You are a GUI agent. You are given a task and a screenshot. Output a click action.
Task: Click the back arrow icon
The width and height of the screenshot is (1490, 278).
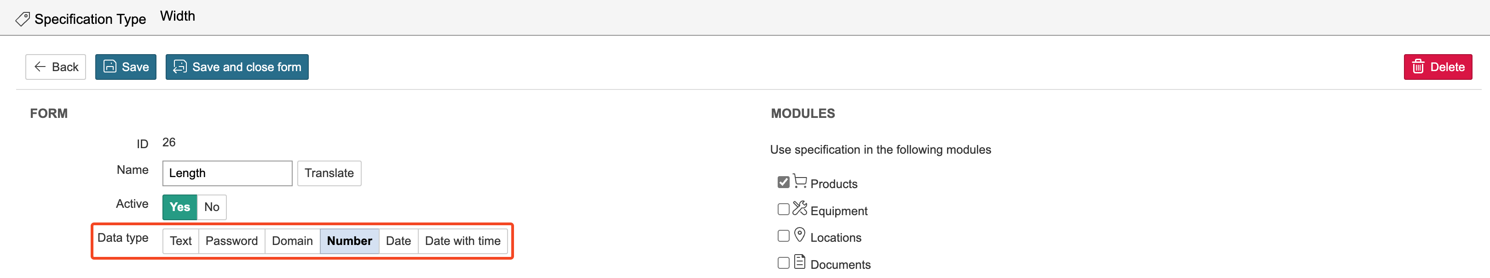[x=40, y=67]
